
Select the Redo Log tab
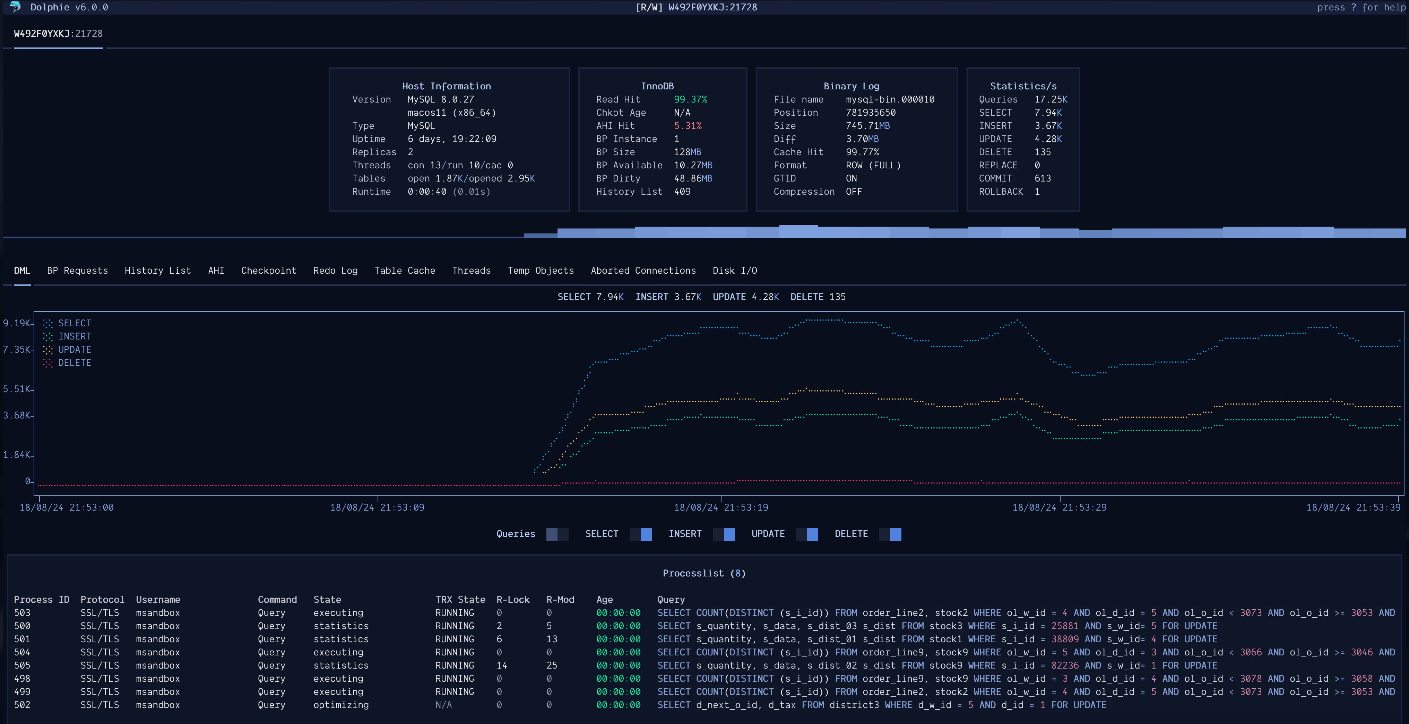point(335,271)
